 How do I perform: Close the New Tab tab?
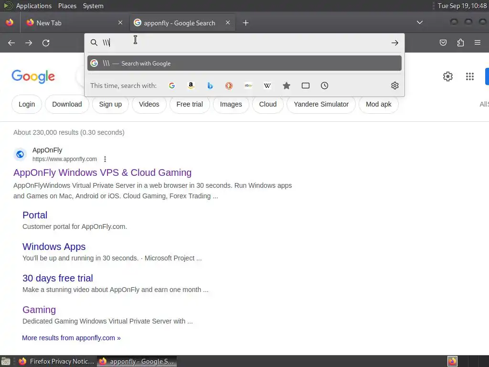tap(120, 22)
